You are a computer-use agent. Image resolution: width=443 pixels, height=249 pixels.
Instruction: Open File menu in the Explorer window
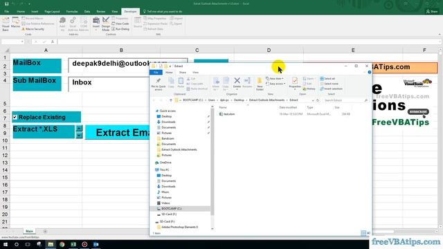click(156, 73)
